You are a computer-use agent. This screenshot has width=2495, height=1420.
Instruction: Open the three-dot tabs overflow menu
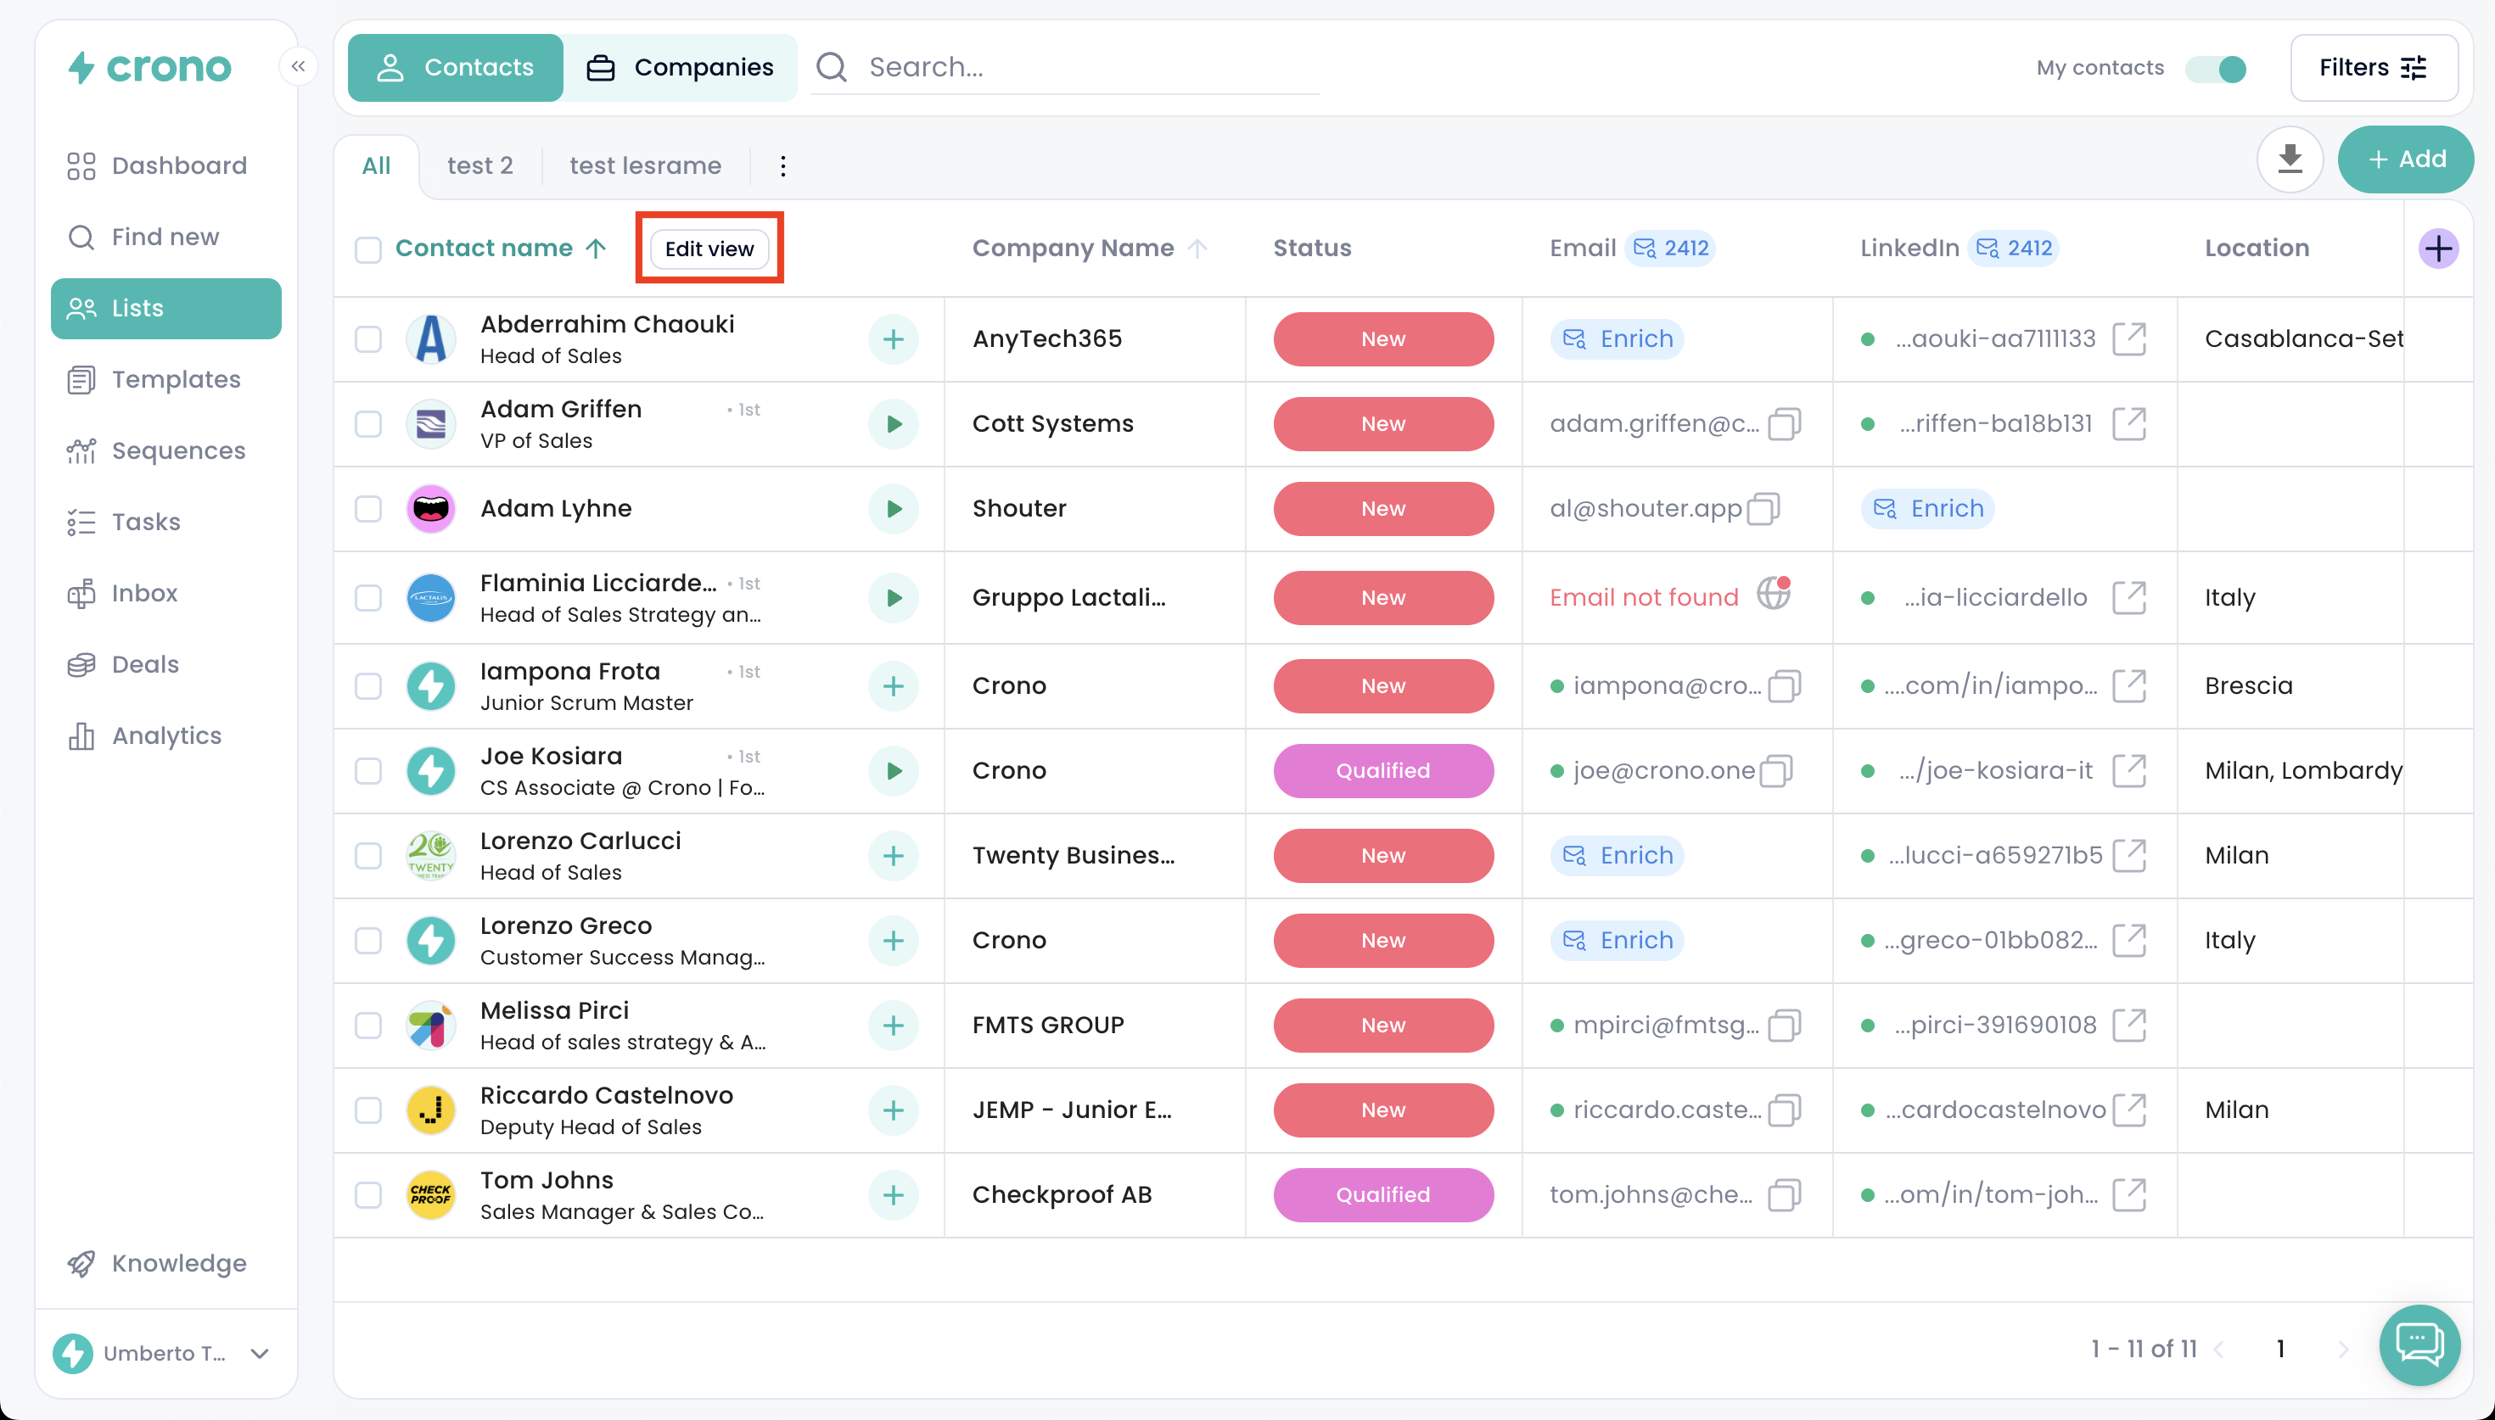782,165
